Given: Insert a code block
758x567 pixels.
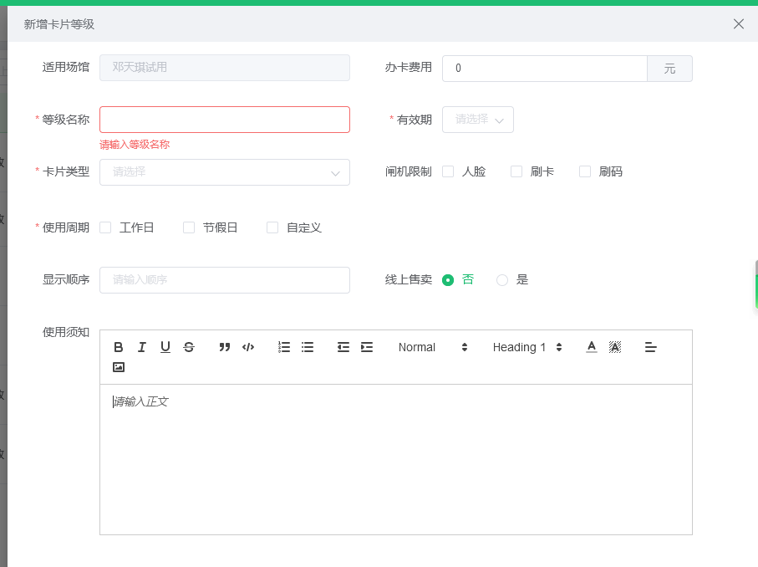Looking at the screenshot, I should tap(248, 347).
